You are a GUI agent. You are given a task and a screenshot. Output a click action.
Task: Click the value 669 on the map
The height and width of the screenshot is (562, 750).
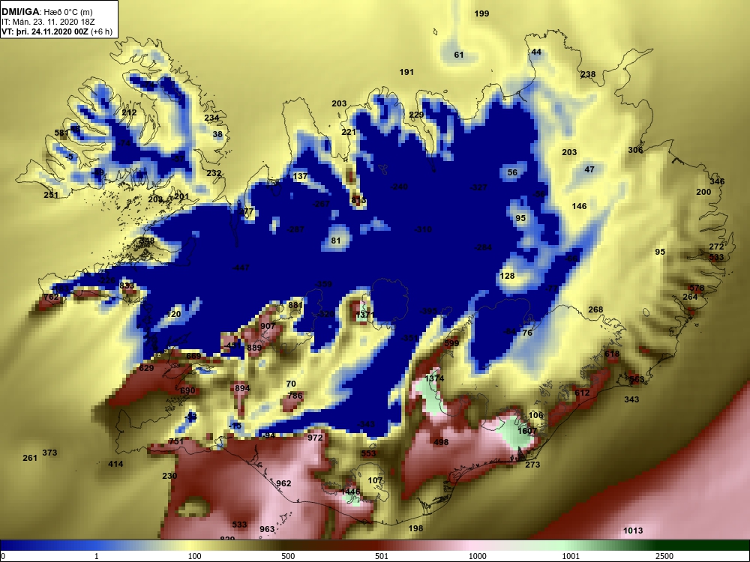coord(193,356)
